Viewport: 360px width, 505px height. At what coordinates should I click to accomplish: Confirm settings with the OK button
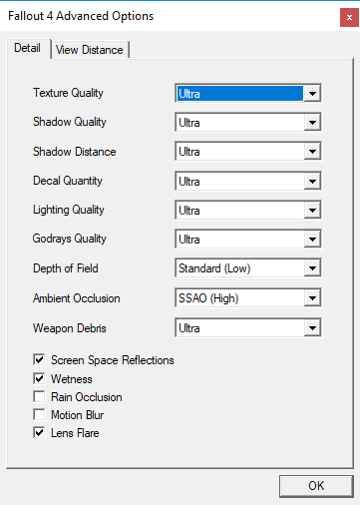[x=316, y=486]
